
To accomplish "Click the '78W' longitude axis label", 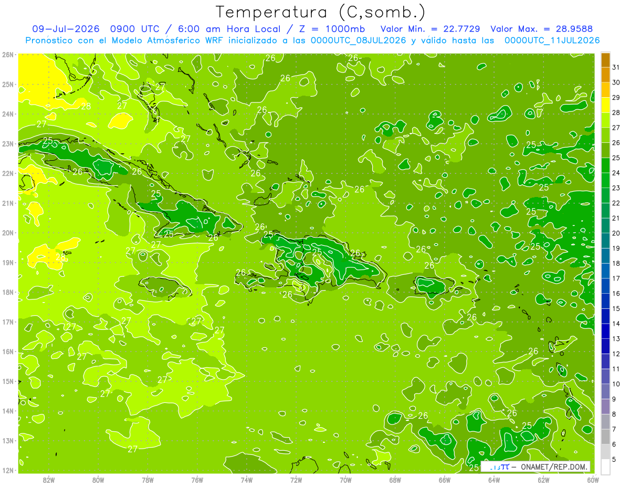I will [148, 480].
